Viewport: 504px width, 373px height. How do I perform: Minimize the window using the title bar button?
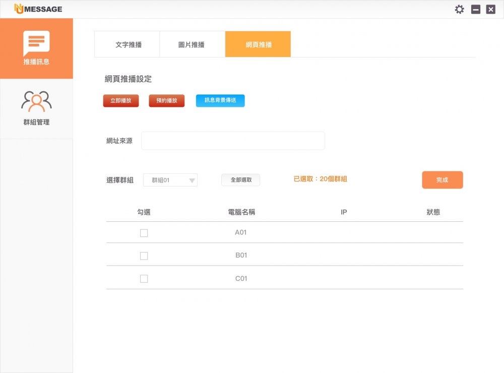(x=475, y=9)
